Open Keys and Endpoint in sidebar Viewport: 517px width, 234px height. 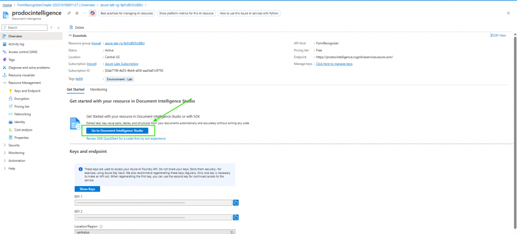pos(27,91)
